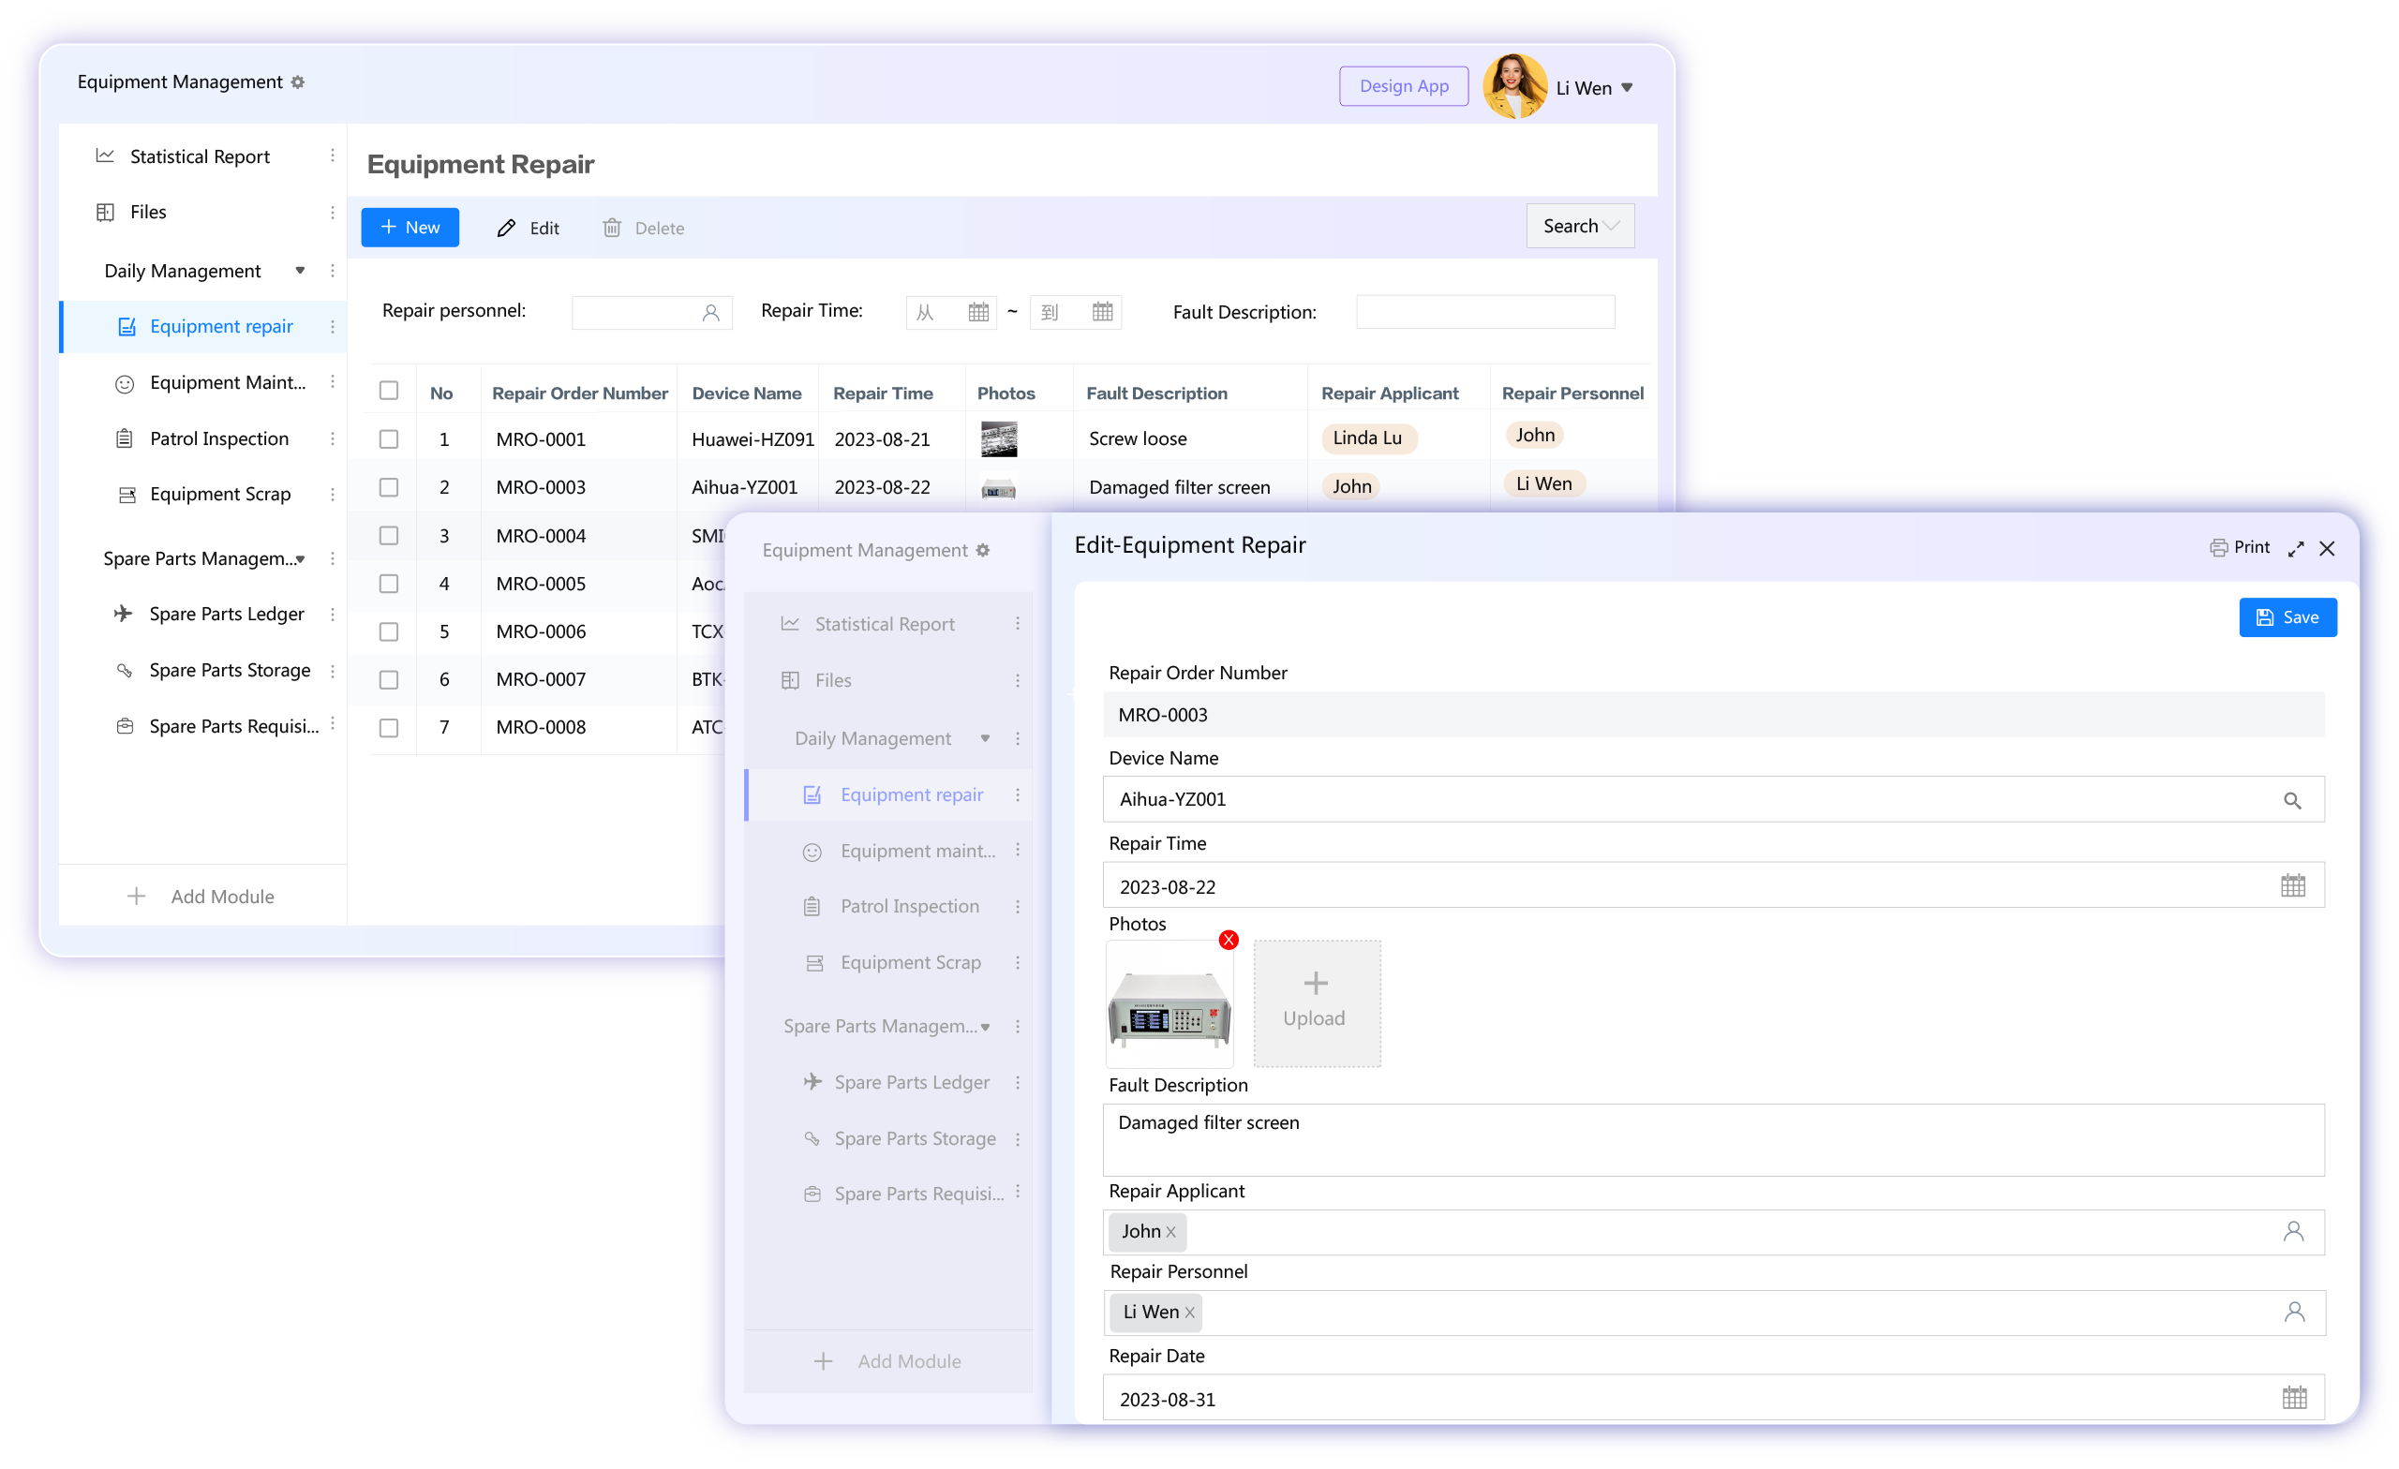Image resolution: width=2399 pixels, height=1469 pixels.
Task: Click the Design App button
Action: (1403, 85)
